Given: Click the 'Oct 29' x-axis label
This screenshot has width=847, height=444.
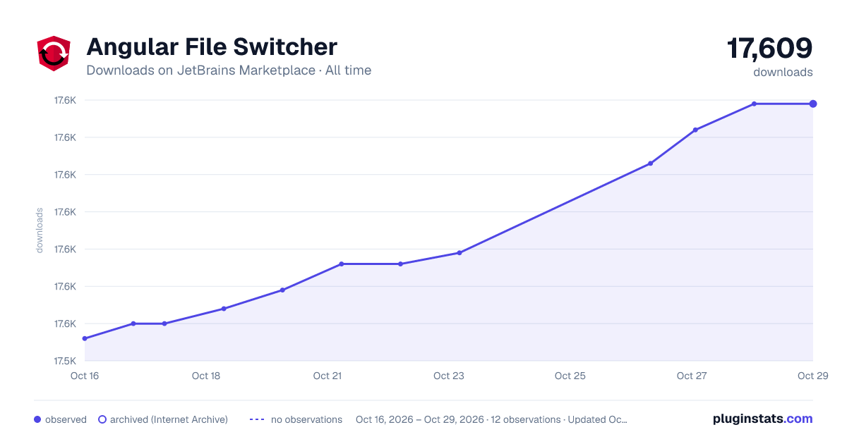Looking at the screenshot, I should (812, 376).
